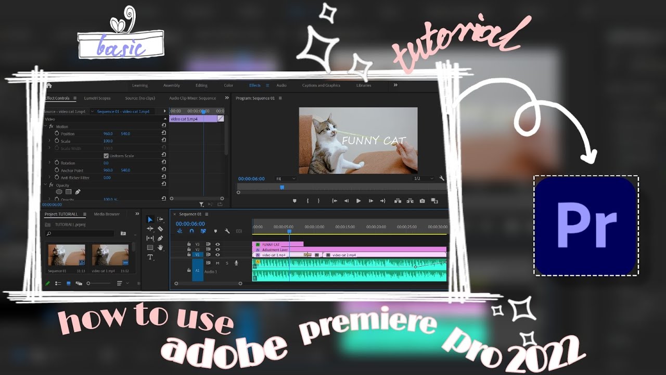Add a marker in the timeline panel
The image size is (666, 375).
[215, 231]
